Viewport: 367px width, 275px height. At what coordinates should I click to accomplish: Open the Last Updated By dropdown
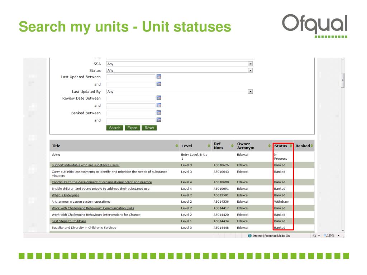pyautogui.click(x=251, y=92)
